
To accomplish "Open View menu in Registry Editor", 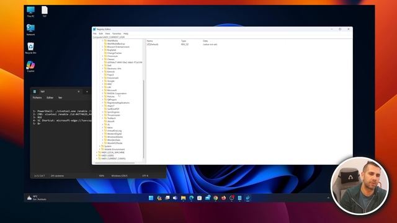I will coord(107,33).
